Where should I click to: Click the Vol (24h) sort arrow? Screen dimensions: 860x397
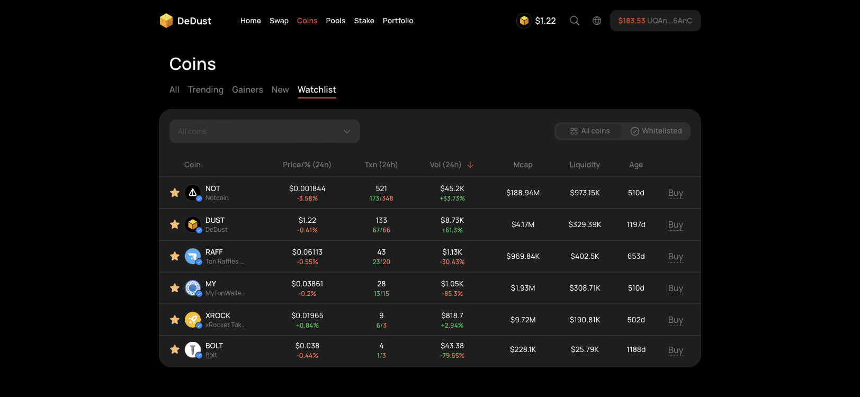point(470,165)
